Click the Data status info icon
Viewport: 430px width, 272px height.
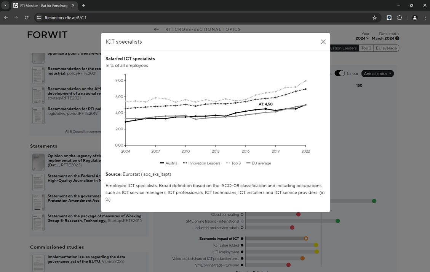point(397,39)
